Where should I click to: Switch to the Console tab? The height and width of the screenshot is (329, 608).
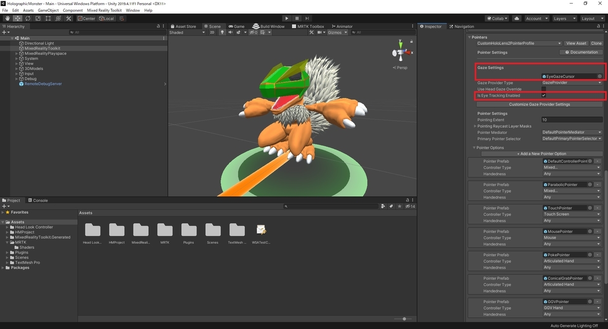point(37,200)
